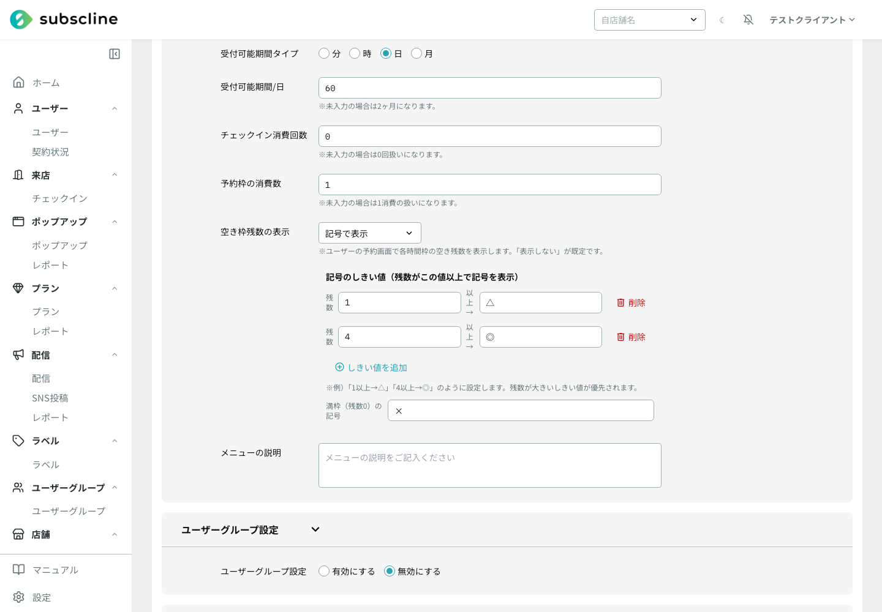Collapse the ラベル sidebar group
882x612 pixels.
pyautogui.click(x=115, y=441)
